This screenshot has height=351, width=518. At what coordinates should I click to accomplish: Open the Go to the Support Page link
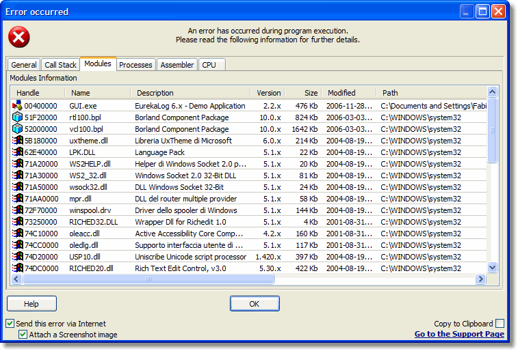pyautogui.click(x=459, y=334)
